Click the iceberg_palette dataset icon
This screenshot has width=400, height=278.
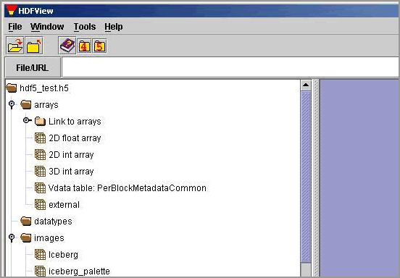[x=40, y=271]
